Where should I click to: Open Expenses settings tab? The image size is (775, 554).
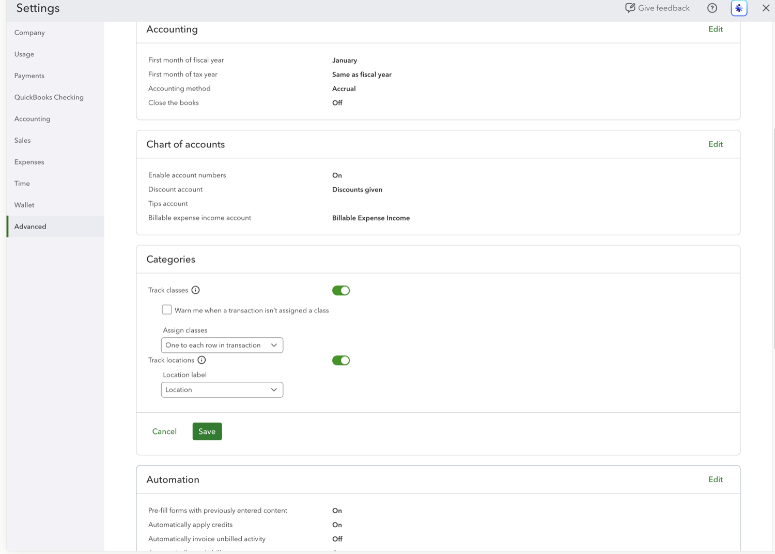tap(55, 162)
